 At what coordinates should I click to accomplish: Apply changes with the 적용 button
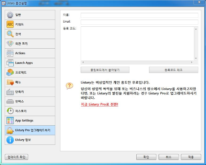point(191,157)
